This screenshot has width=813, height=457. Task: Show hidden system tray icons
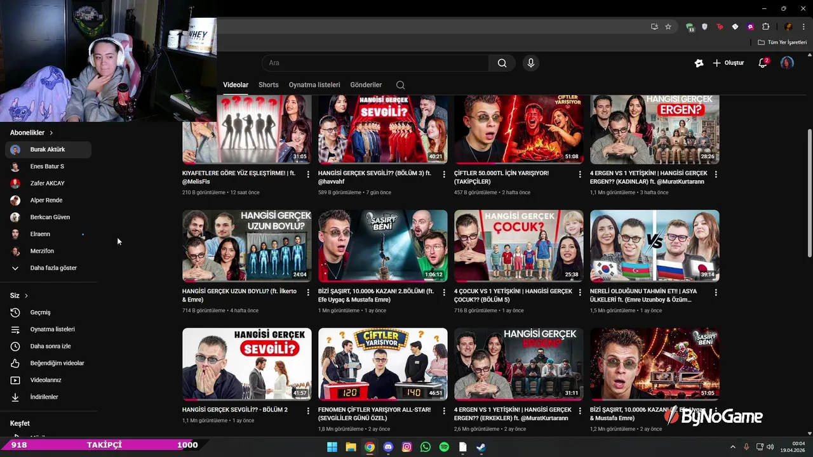tap(733, 447)
